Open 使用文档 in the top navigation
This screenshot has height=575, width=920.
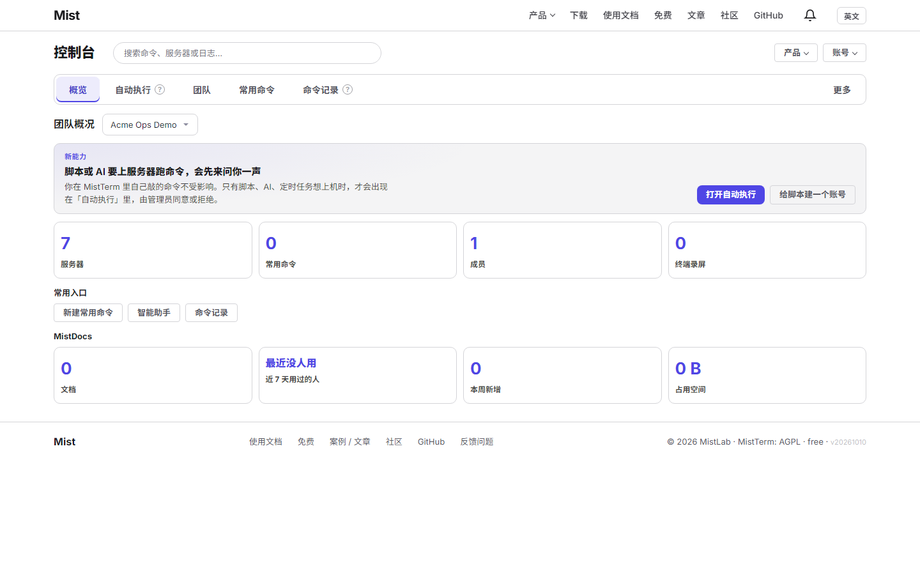tap(621, 15)
